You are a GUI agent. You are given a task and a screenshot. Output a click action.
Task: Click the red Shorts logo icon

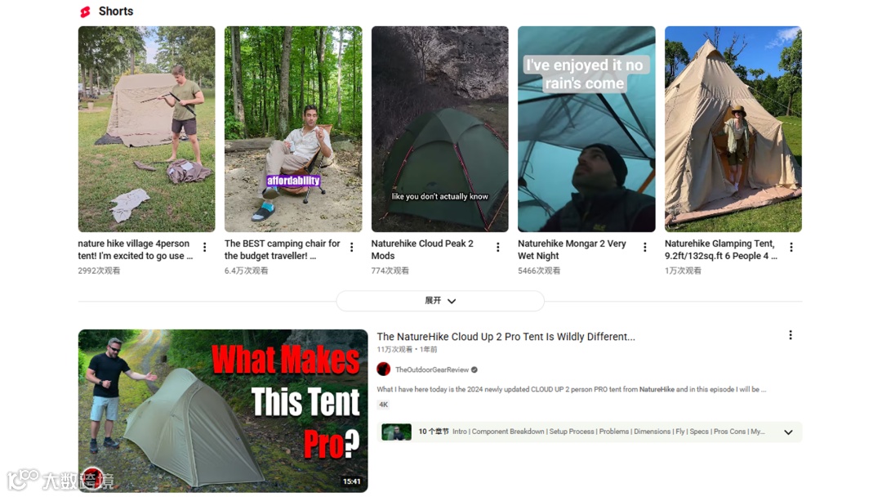tap(85, 11)
